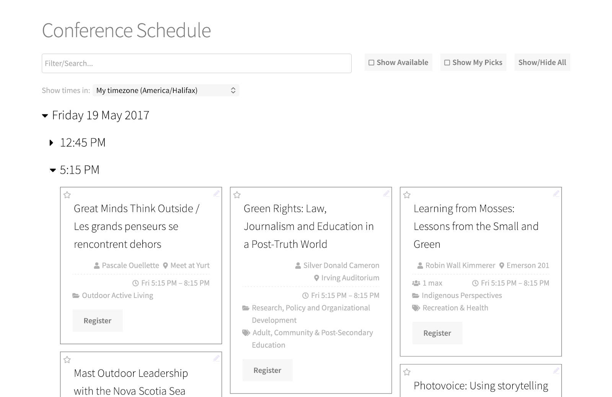Viewport: 612px width, 397px height.
Task: Click the edit pencil on Green Rights card
Action: pos(386,194)
